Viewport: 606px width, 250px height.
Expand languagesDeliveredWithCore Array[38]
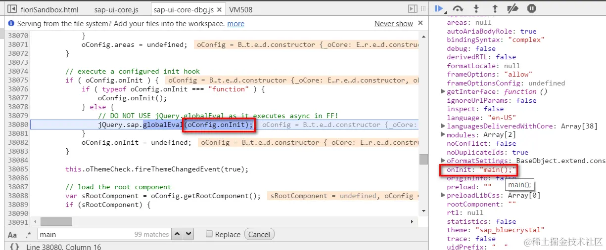tap(443, 126)
